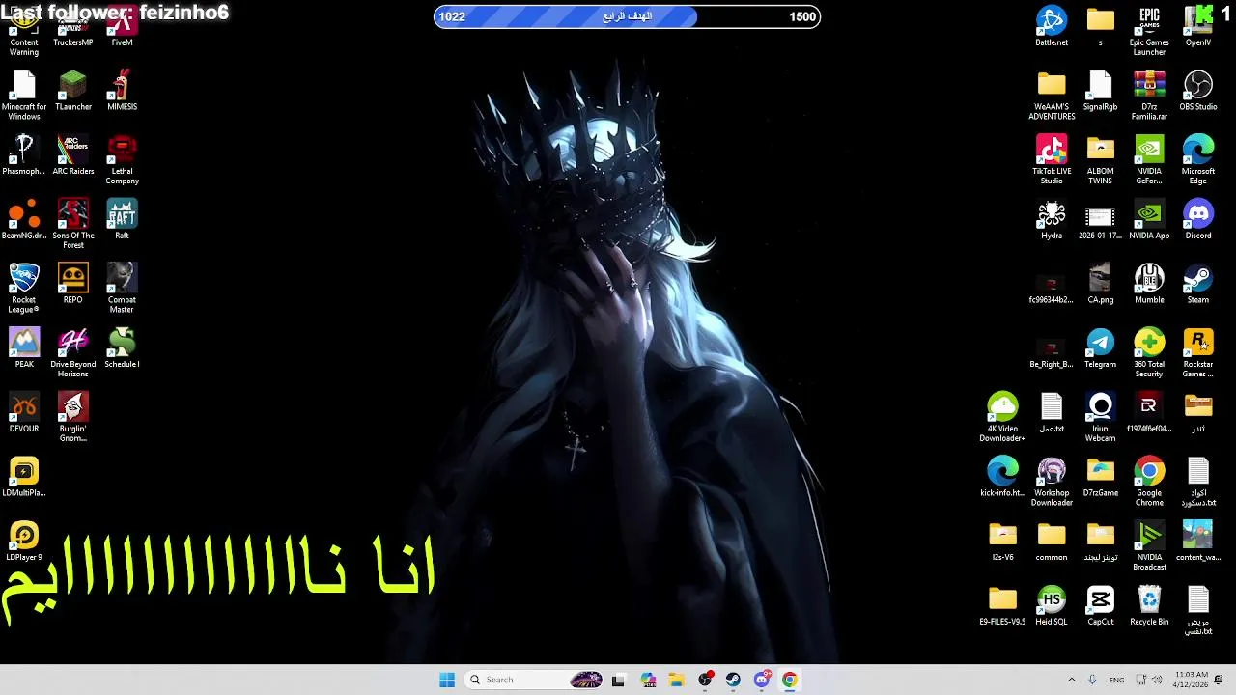
Task: Click the Sons Of The Forest shortcut
Action: coord(73,224)
